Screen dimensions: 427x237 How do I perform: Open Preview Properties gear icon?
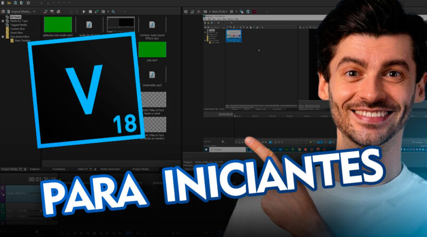pyautogui.click(x=186, y=12)
